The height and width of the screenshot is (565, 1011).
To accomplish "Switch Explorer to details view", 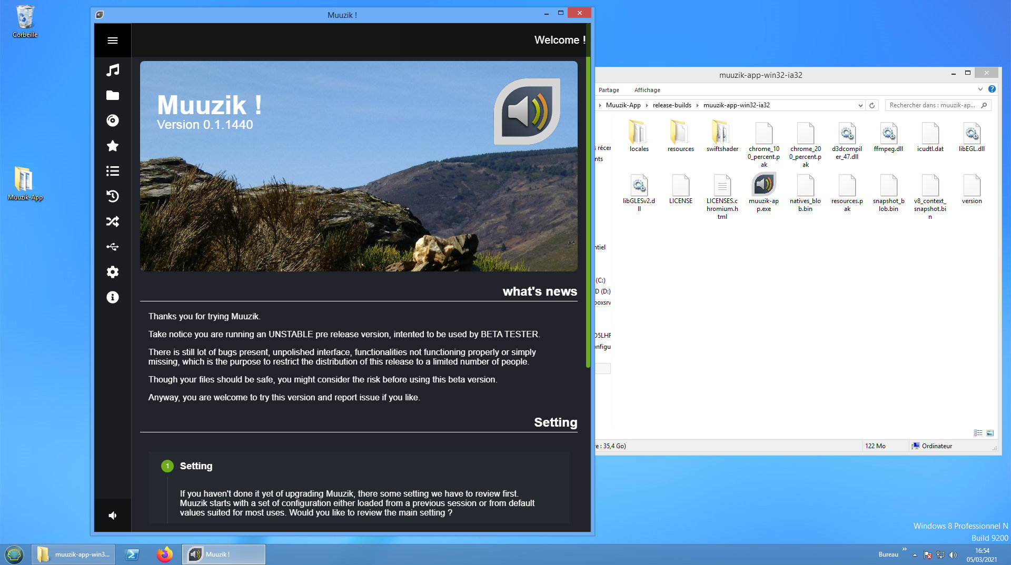I will [x=978, y=433].
